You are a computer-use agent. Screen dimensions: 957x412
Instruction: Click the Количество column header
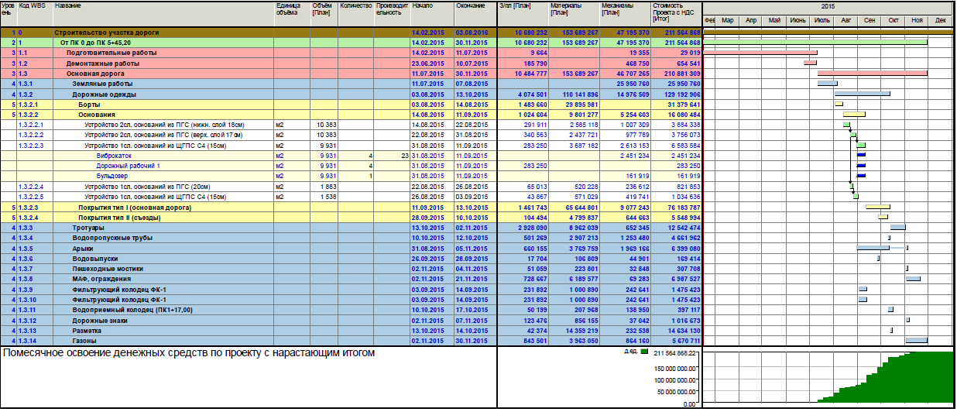click(x=356, y=15)
